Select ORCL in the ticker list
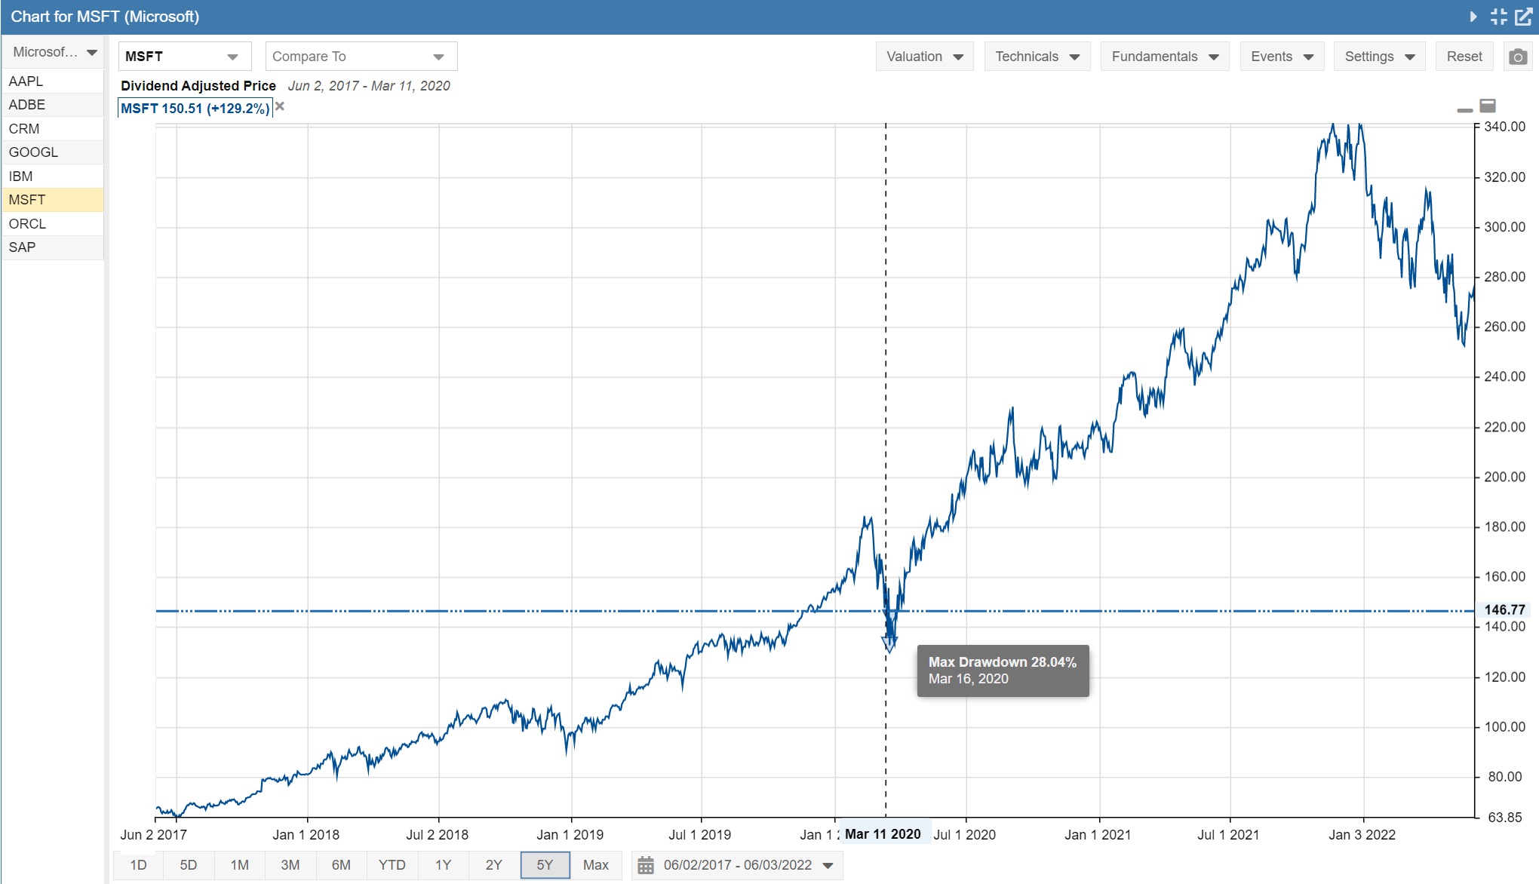 (x=53, y=224)
